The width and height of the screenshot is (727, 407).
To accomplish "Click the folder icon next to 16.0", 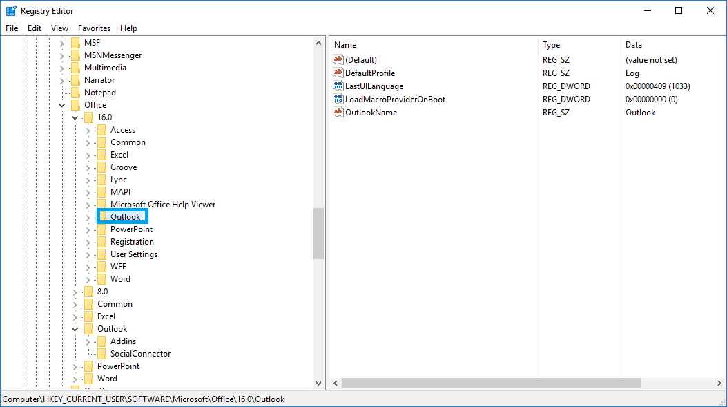I will tap(88, 117).
